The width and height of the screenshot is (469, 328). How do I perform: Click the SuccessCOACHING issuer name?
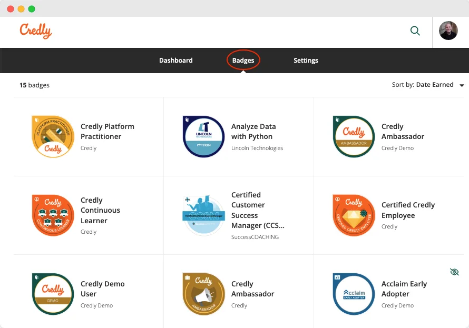[x=255, y=237]
